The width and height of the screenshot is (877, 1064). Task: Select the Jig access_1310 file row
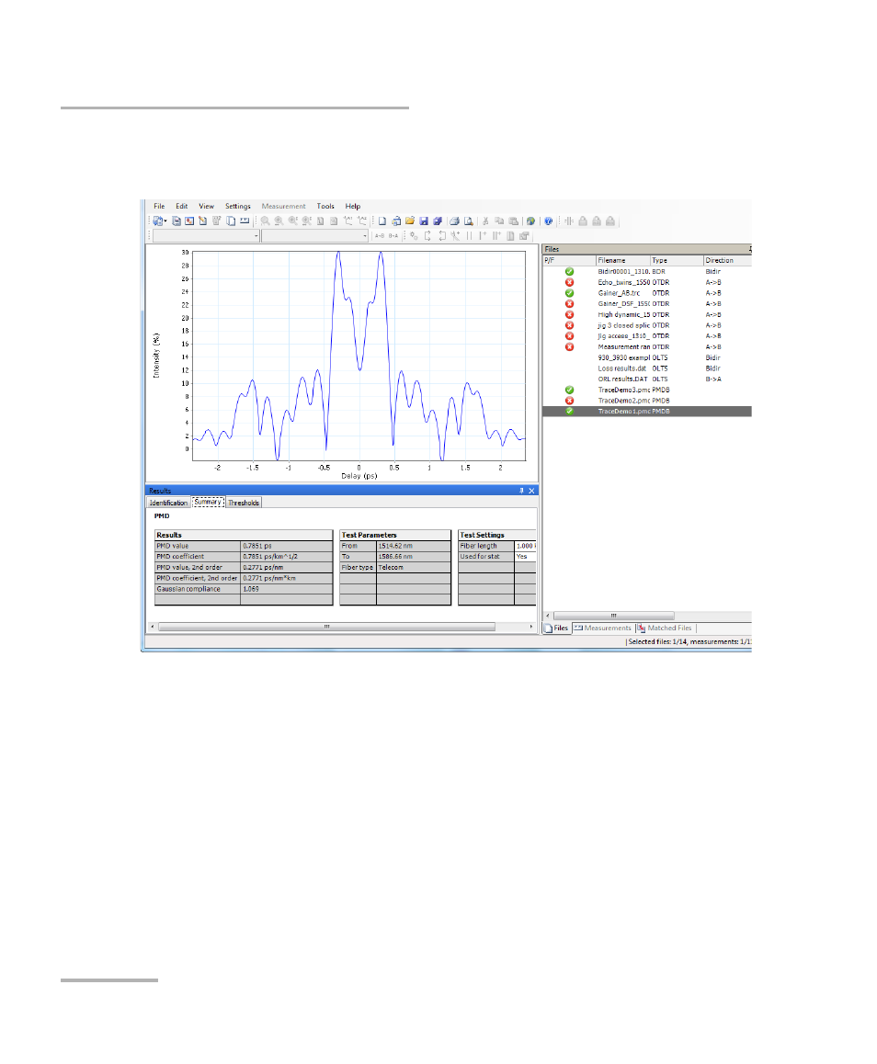coord(647,336)
